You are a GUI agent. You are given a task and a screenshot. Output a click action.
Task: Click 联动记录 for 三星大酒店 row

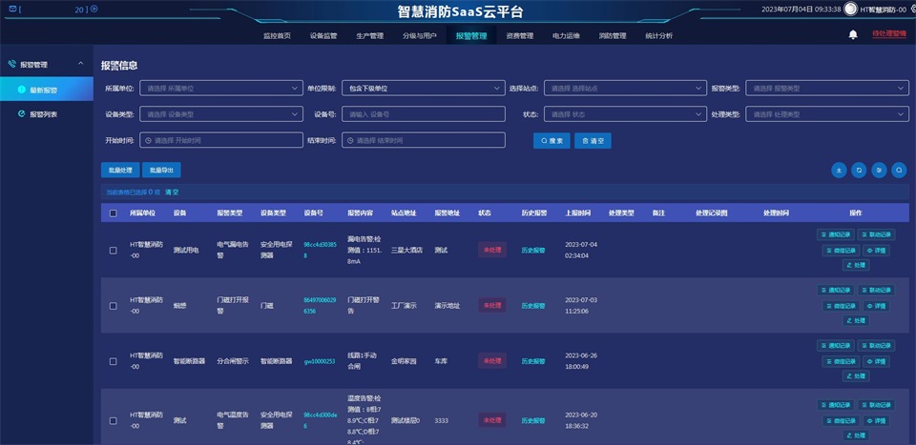point(876,235)
